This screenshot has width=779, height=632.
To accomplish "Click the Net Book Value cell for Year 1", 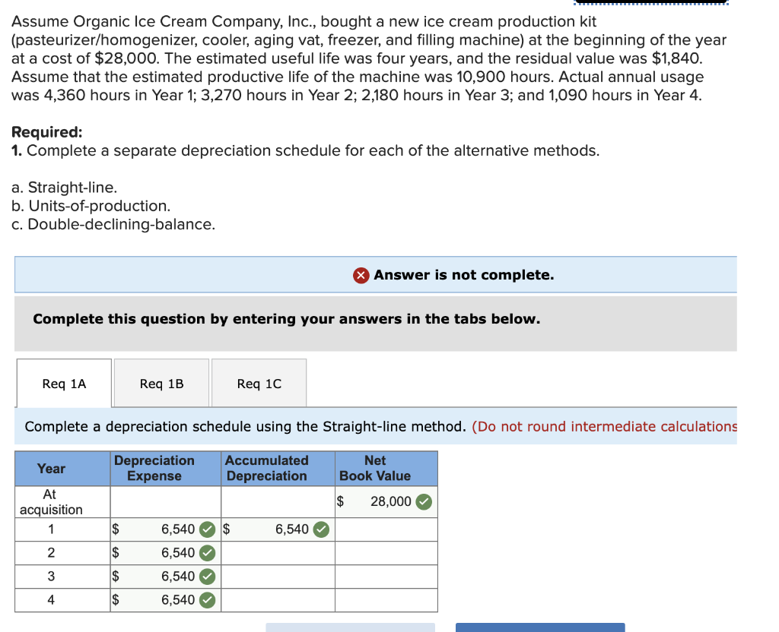I will (x=386, y=529).
